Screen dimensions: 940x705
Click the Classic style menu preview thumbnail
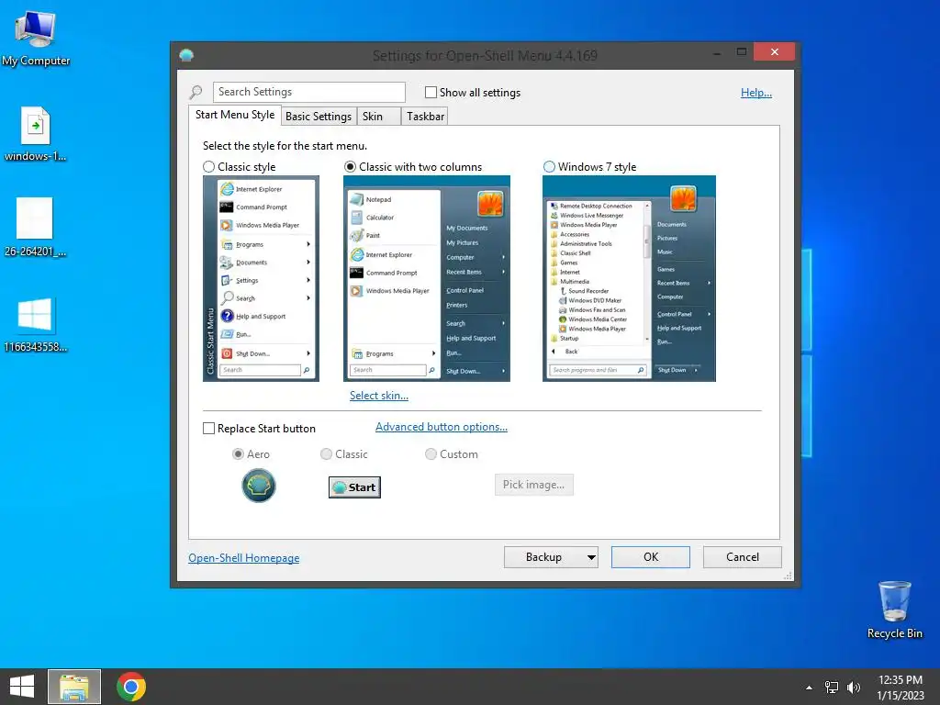pos(261,278)
